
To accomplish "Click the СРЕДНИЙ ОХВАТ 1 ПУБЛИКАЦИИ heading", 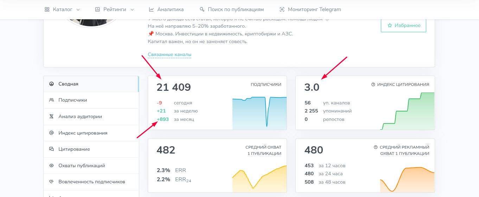I will (263, 150).
